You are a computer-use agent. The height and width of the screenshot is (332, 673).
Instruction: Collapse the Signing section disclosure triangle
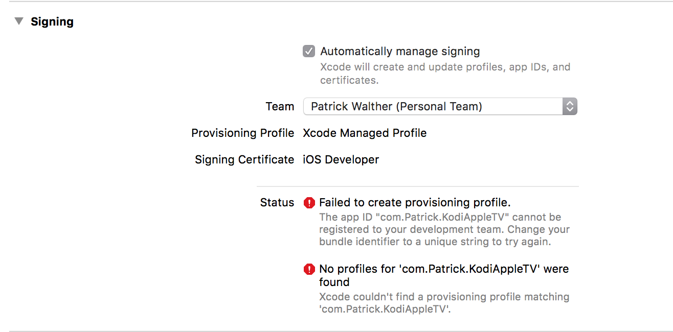coord(19,21)
